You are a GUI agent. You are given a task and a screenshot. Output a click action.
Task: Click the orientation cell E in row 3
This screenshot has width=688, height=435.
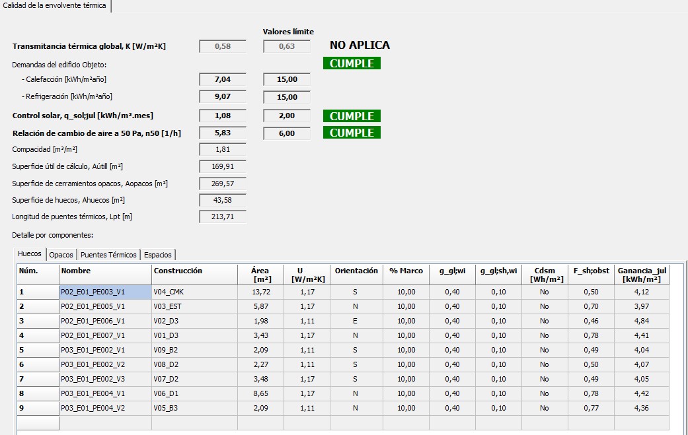[356, 321]
